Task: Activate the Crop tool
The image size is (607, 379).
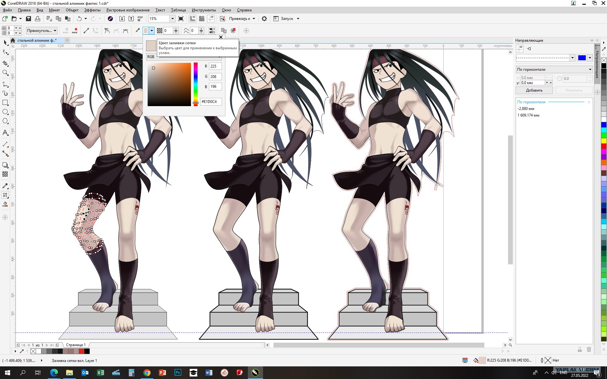Action: 5,63
